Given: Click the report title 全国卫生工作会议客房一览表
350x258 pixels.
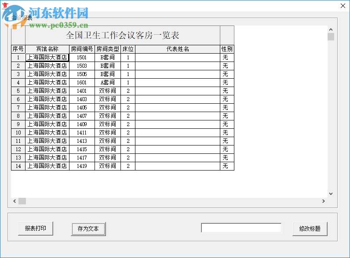Looking at the screenshot, I should point(123,35).
